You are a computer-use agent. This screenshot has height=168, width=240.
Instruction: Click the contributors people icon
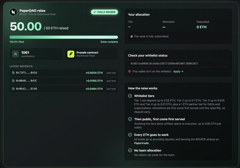(x=16, y=54)
